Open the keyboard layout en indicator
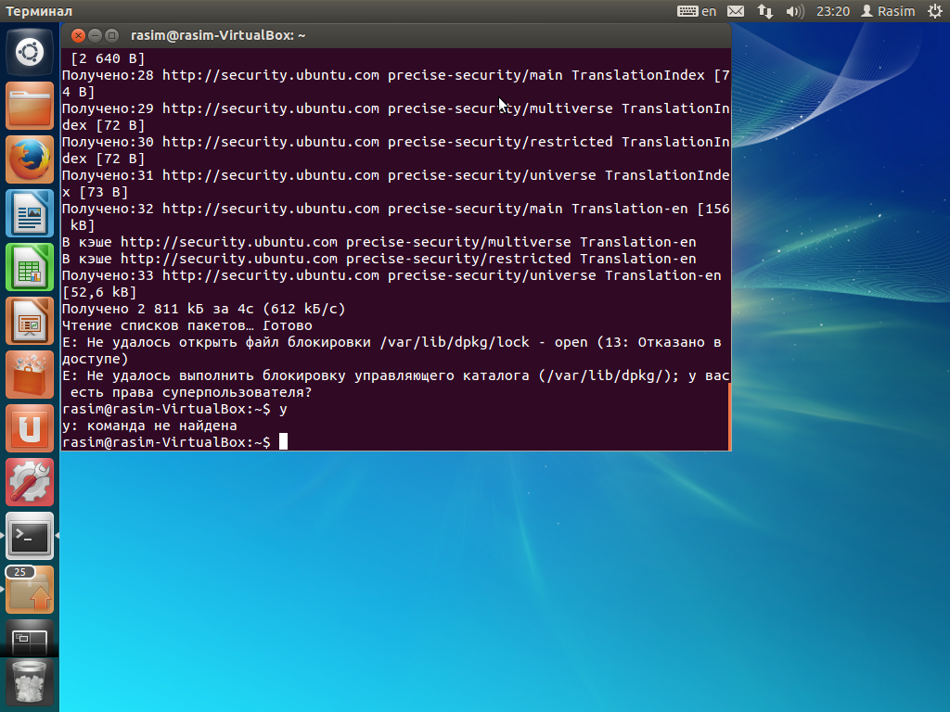The image size is (950, 712). pos(697,11)
